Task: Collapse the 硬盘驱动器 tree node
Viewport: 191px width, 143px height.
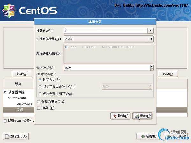Action: click(5, 92)
